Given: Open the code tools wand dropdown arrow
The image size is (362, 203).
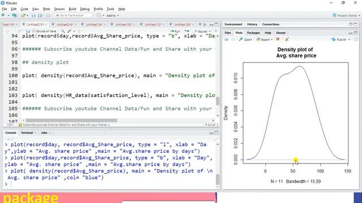Looking at the screenshot, I should click(x=74, y=32).
